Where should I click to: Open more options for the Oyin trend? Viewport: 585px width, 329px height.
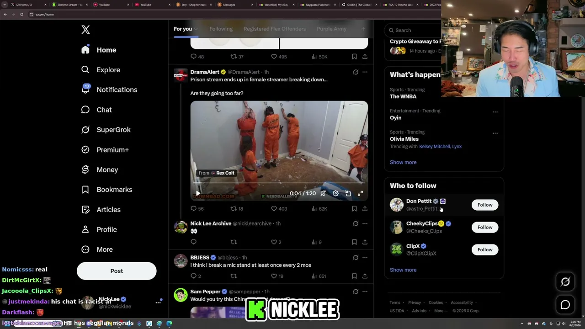click(x=495, y=112)
